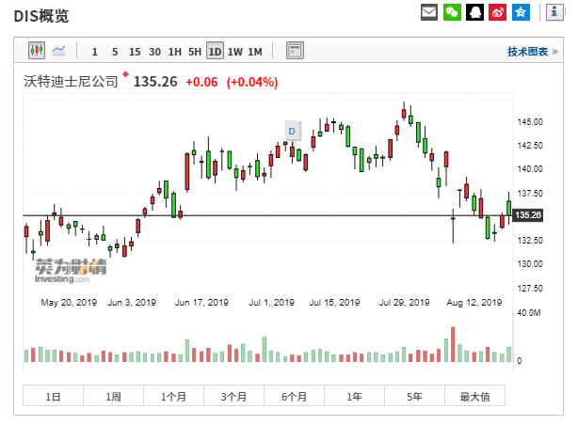
Task: Click the D dividend marker on chart
Action: [x=293, y=131]
